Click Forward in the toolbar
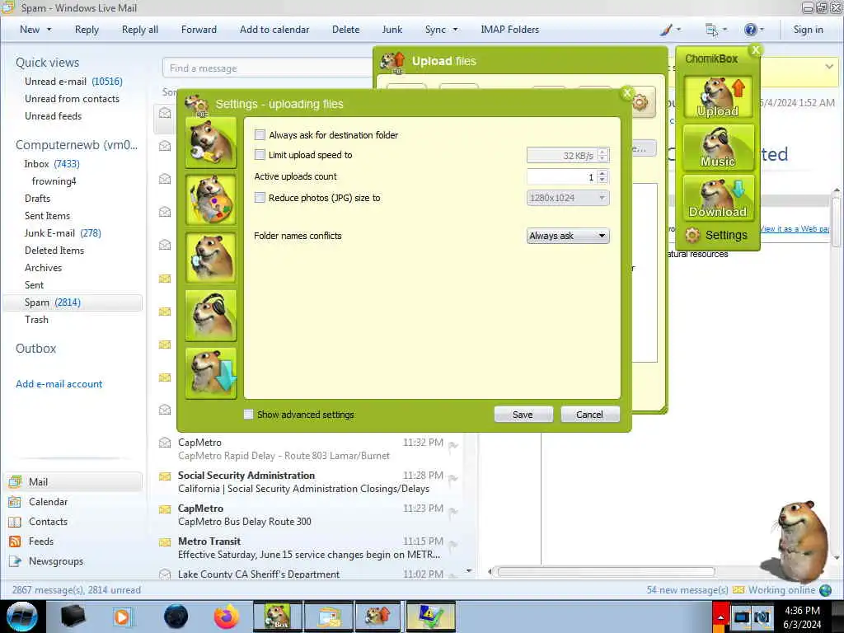Screen dimensions: 844x633 point(199,30)
